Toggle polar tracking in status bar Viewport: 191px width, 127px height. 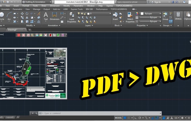[x=140, y=118]
